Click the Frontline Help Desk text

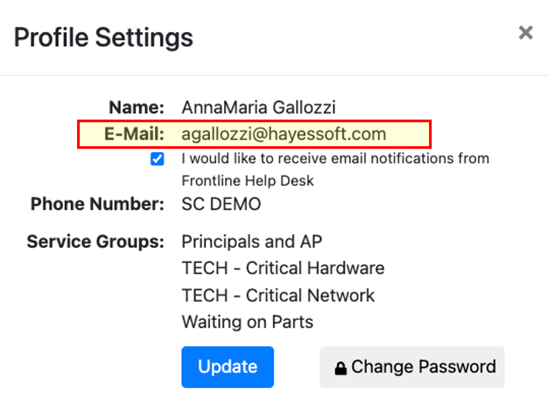point(248,181)
